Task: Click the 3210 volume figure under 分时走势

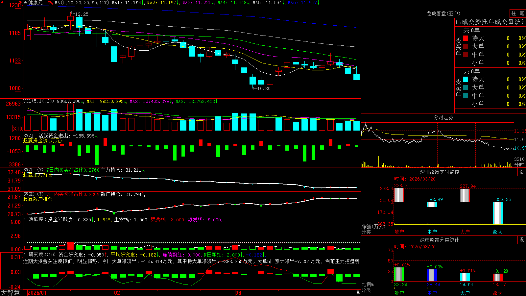Action: [x=519, y=159]
